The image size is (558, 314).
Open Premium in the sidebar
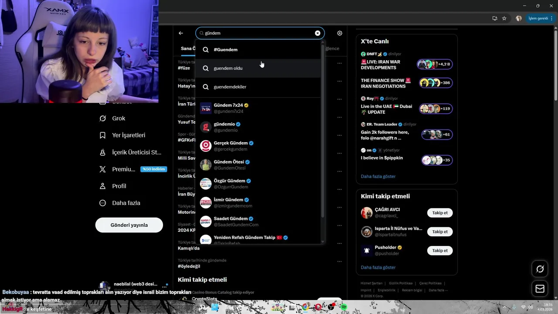click(118, 169)
